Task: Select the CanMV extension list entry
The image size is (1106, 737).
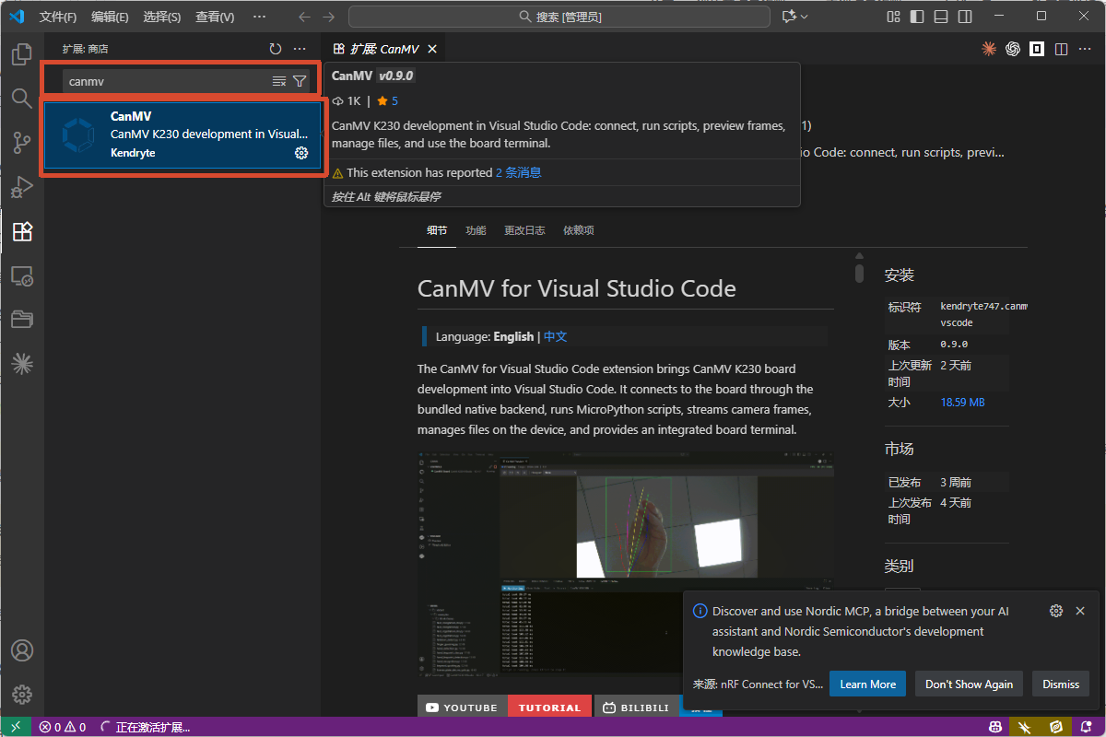Action: point(182,135)
